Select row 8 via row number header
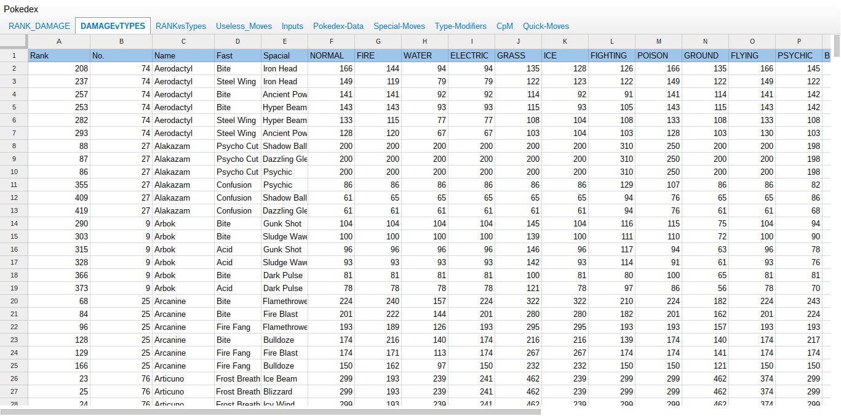 click(14, 146)
